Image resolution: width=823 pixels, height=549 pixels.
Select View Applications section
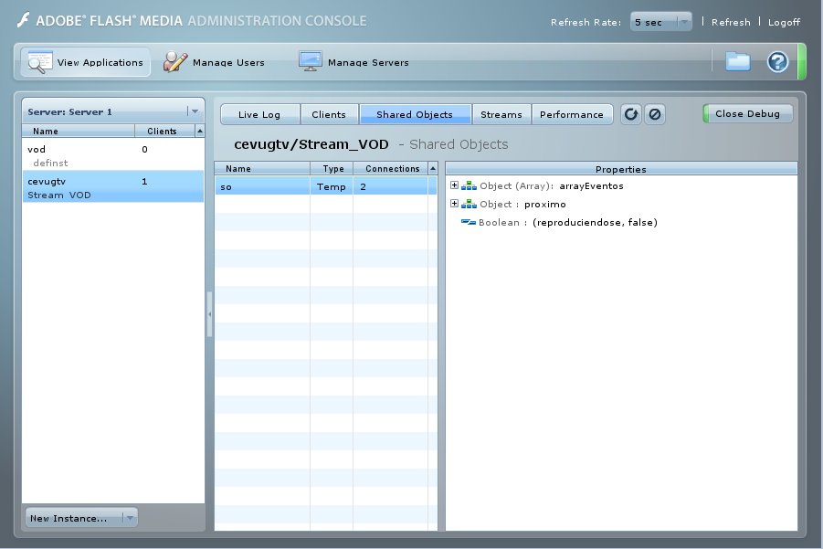click(86, 62)
